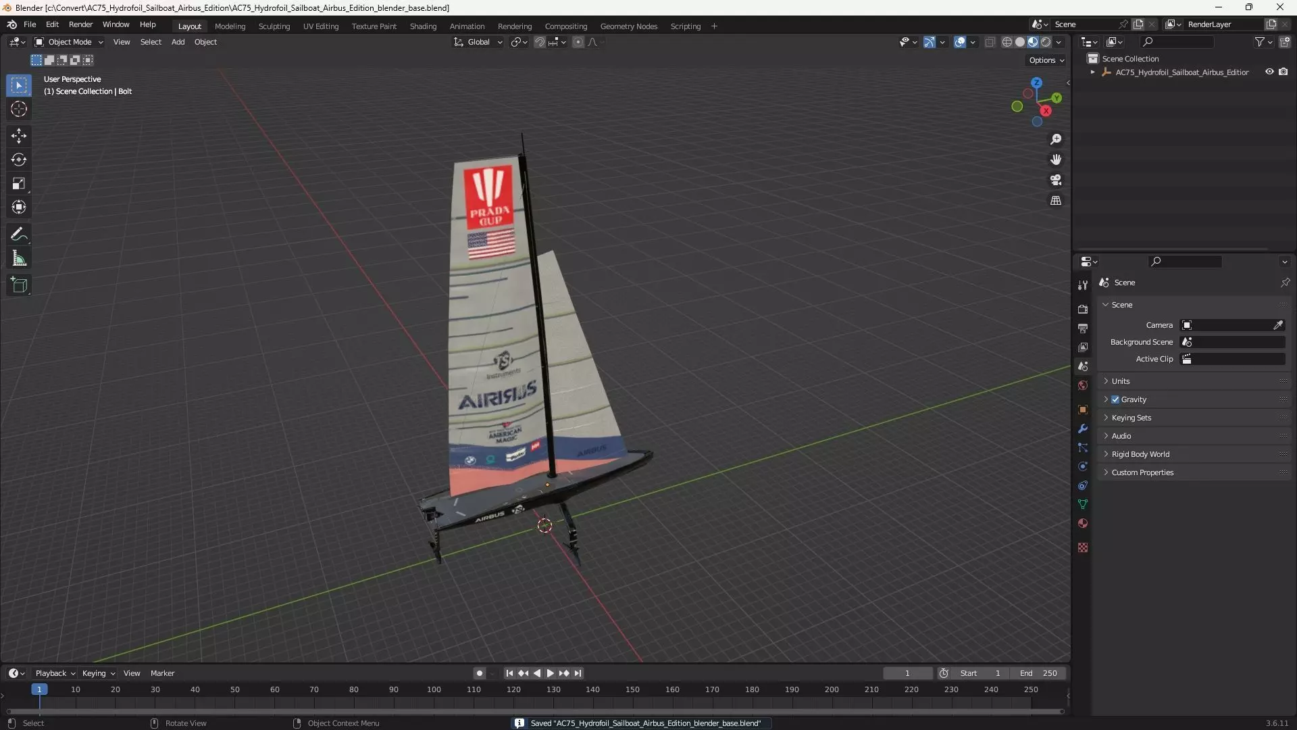The image size is (1297, 730).
Task: Open the Physics properties tab
Action: coord(1083,466)
